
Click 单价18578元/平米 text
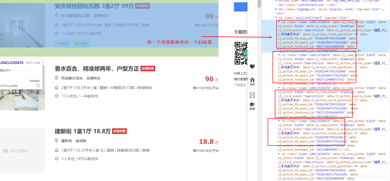[205, 151]
